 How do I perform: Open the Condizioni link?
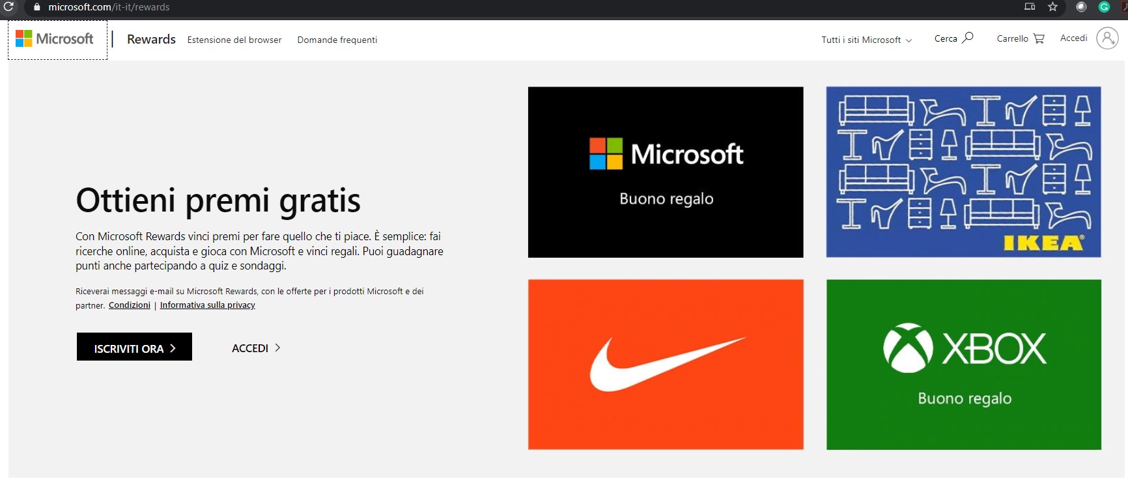pyautogui.click(x=129, y=305)
